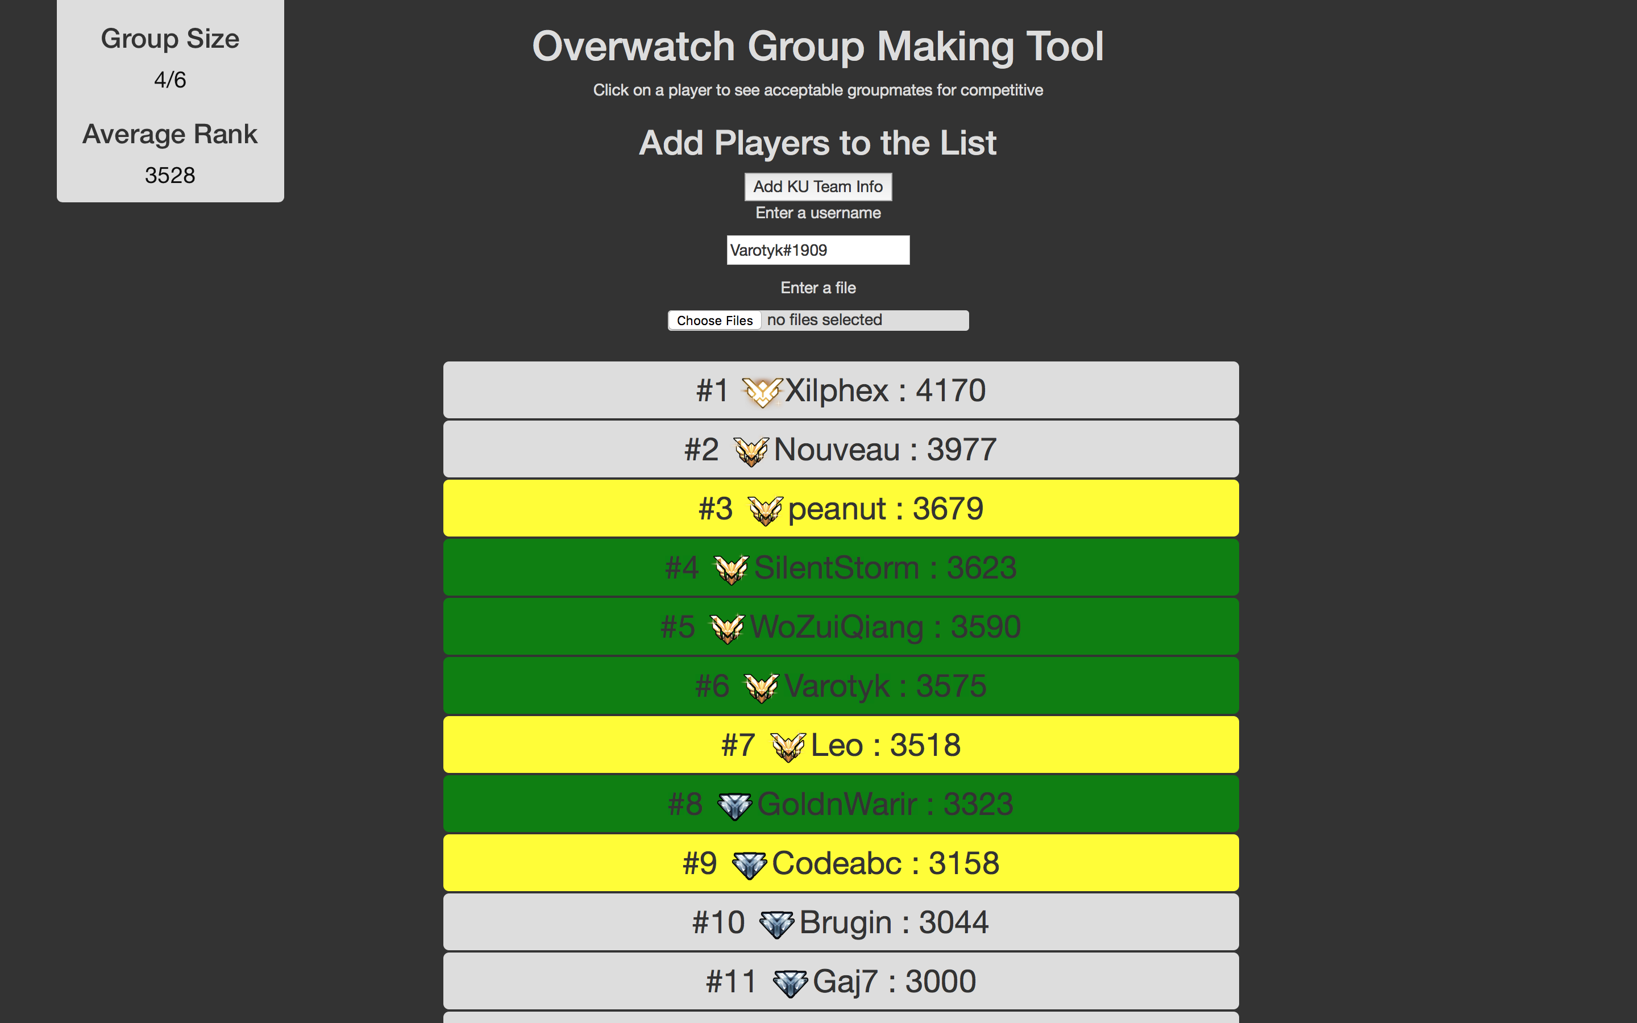Click the rank icon beside Nouveau
Image resolution: width=1637 pixels, height=1023 pixels.
tap(751, 451)
